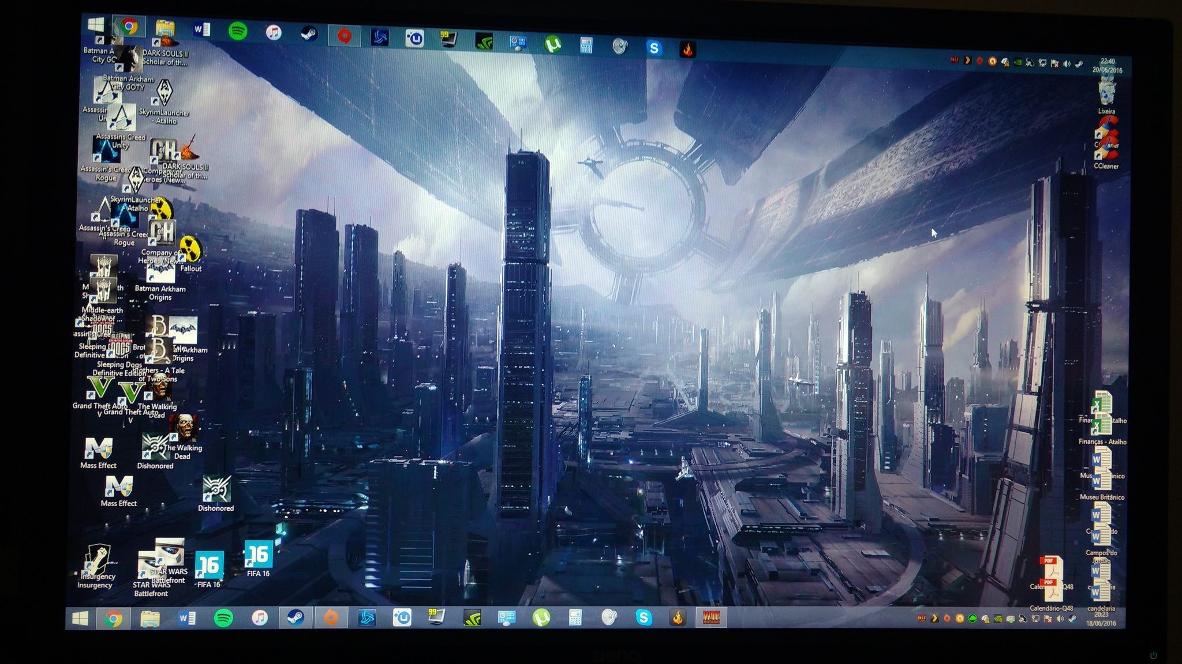Open the flame icon app in top taskbar

point(687,50)
